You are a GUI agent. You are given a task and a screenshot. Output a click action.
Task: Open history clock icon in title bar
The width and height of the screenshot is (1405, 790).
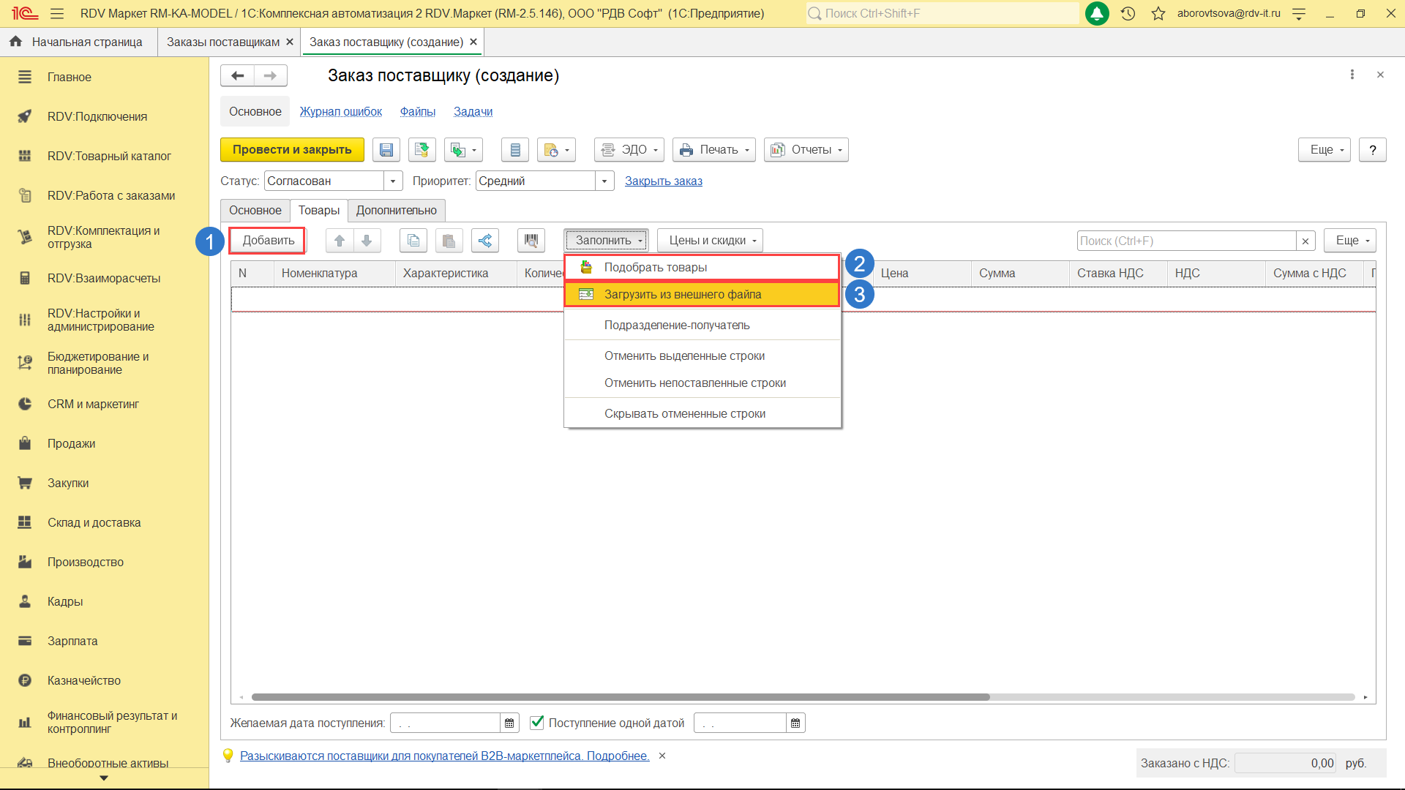[x=1128, y=13]
